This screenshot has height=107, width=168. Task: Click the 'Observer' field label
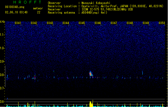click(x=54, y=3)
